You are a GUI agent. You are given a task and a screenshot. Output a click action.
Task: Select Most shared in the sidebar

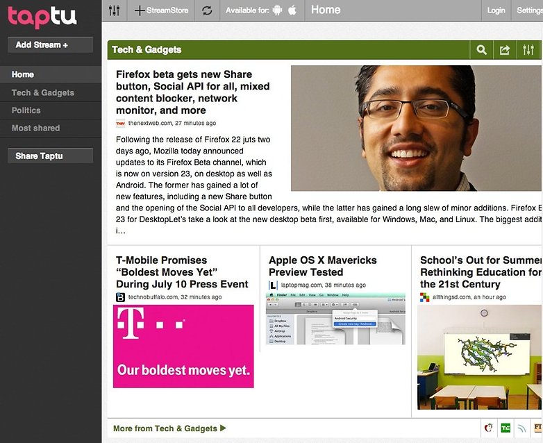click(51, 128)
